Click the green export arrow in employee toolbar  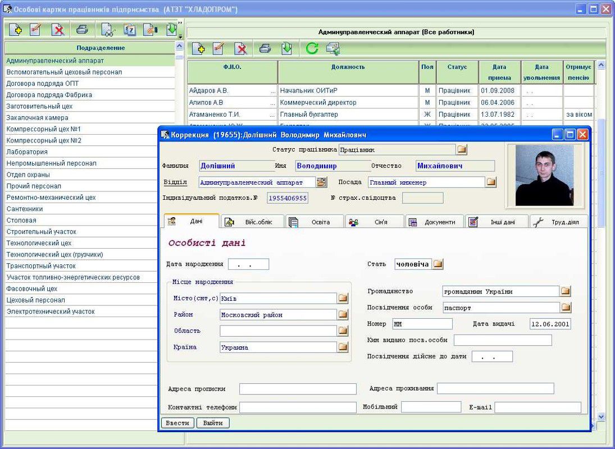click(286, 49)
